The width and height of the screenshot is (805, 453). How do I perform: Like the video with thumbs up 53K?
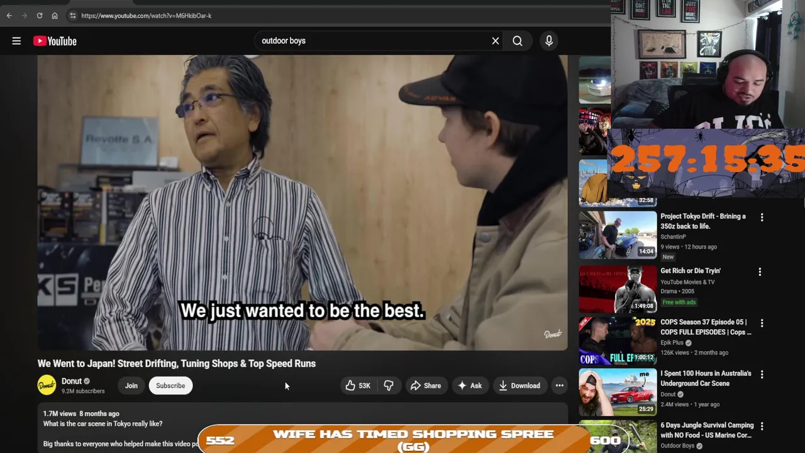tap(357, 386)
